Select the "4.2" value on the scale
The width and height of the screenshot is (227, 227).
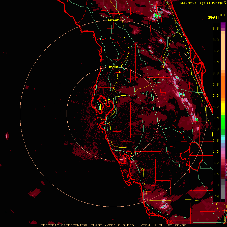[216, 107]
